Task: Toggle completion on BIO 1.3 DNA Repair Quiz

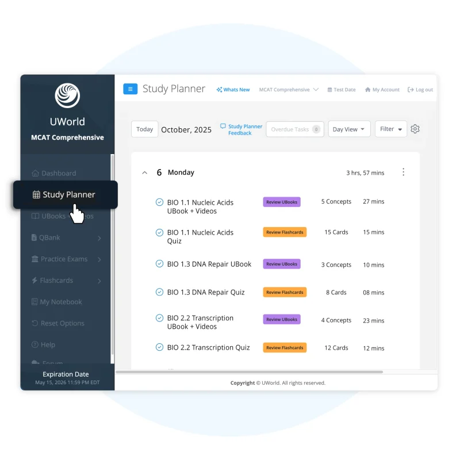Action: [159, 292]
